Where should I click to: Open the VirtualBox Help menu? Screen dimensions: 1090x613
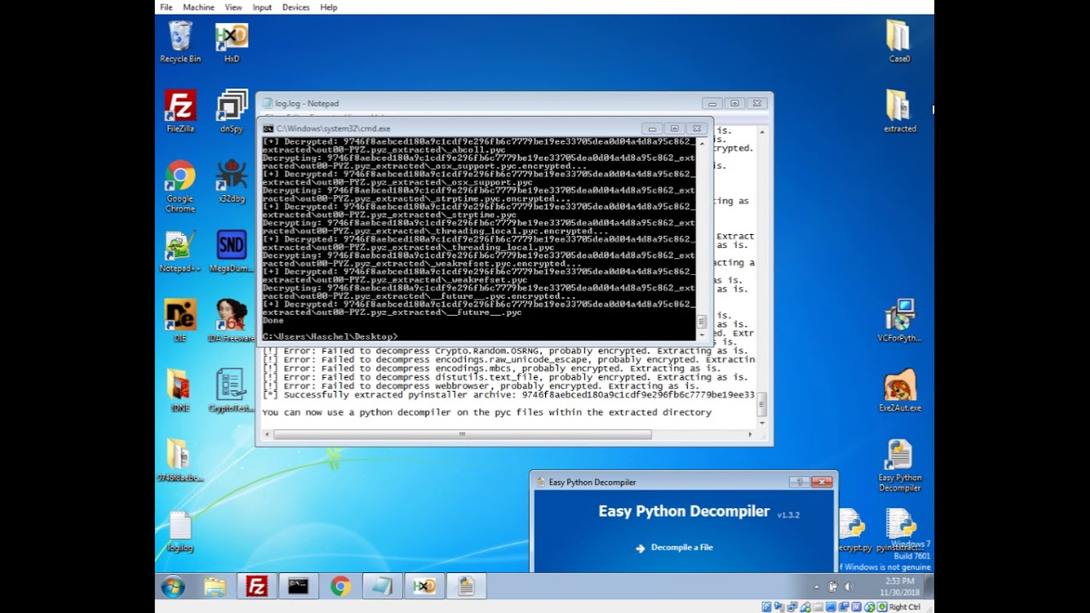coord(329,7)
